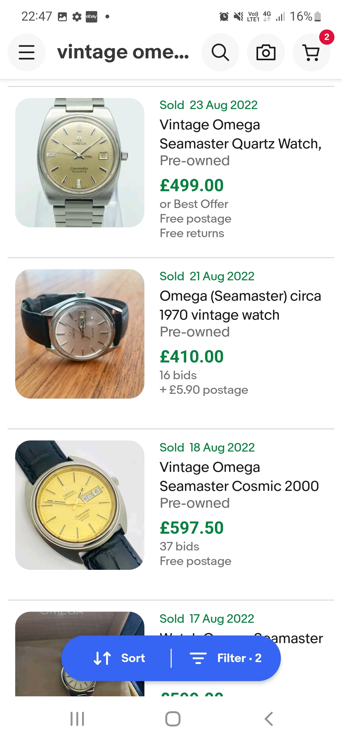Tap the Sort arrows icon
342x742 pixels.
pyautogui.click(x=102, y=658)
